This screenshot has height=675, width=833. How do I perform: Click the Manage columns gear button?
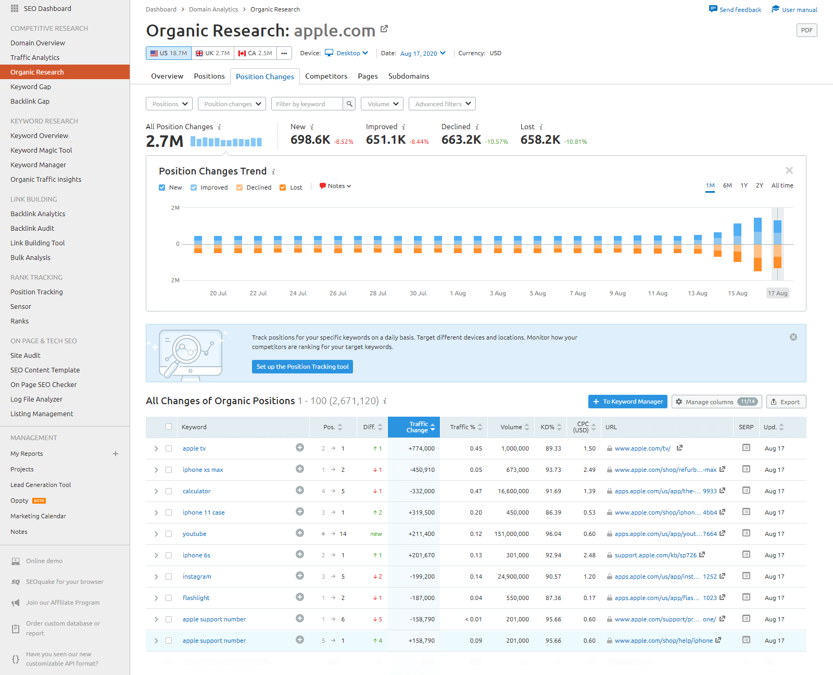pyautogui.click(x=717, y=402)
